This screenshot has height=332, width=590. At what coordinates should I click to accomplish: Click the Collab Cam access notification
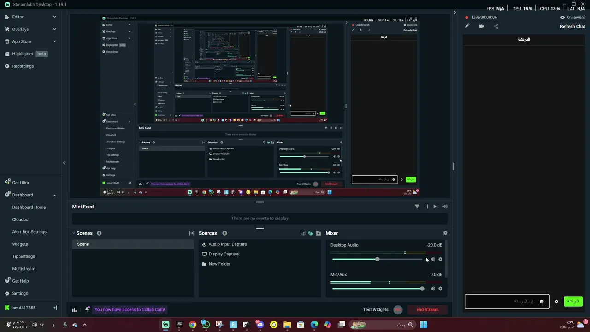(x=130, y=310)
